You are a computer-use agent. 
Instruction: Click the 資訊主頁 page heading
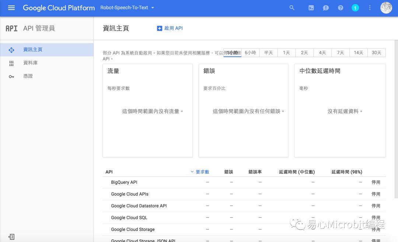point(116,28)
